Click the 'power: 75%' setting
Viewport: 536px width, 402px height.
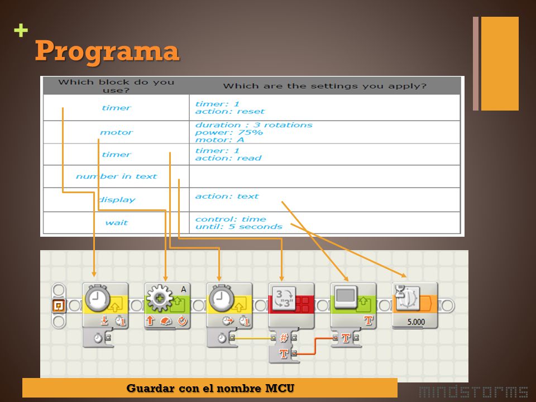229,132
